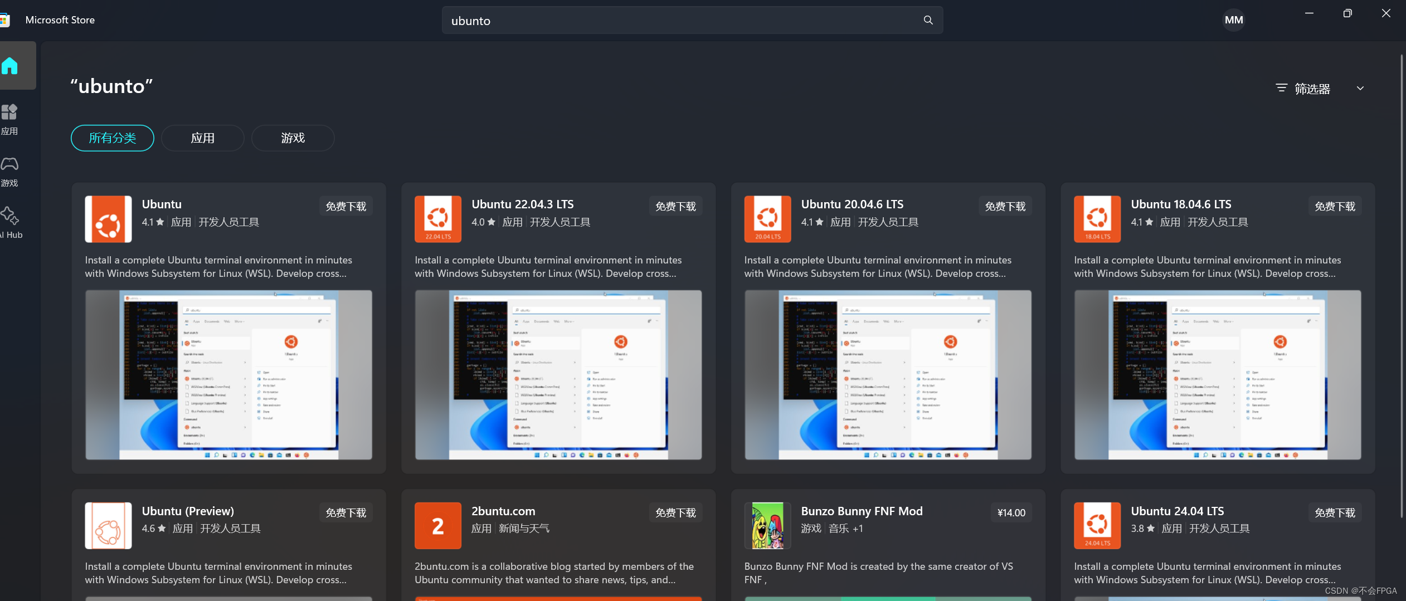
Task: Select the 所有分类 category tab
Action: pyautogui.click(x=113, y=138)
